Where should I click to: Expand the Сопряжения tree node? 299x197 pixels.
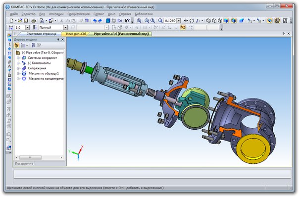(18, 68)
